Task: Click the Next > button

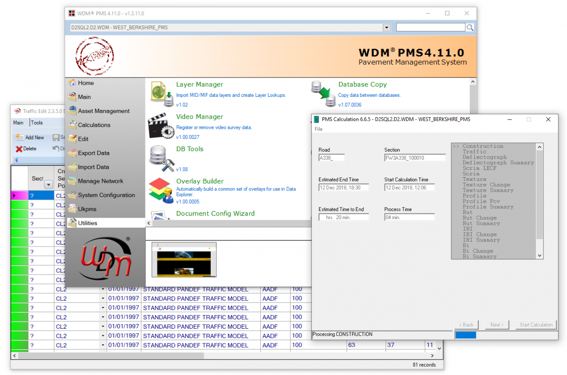Action: [496, 325]
